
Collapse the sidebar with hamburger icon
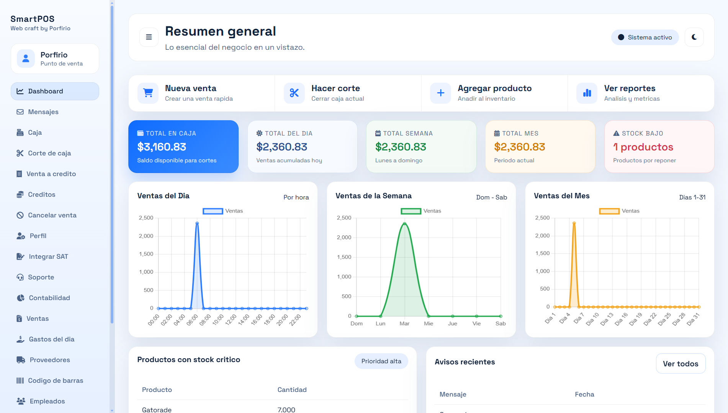coord(149,37)
